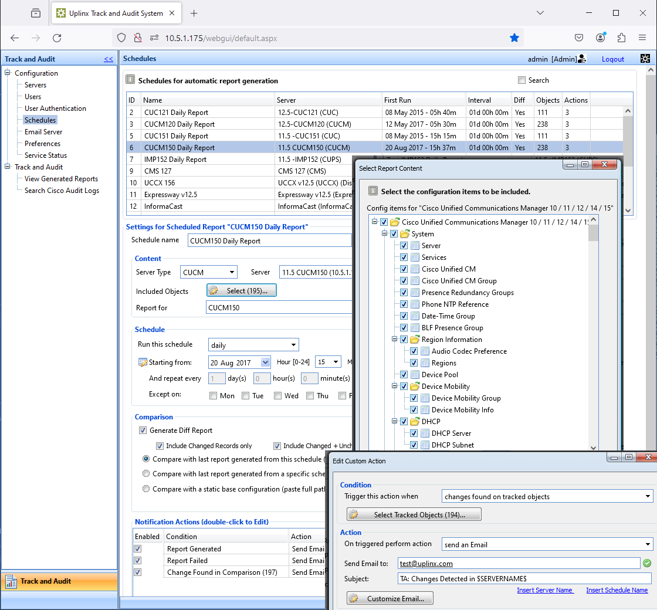The height and width of the screenshot is (610, 657).
Task: Click the Schedules list header icon
Action: pyautogui.click(x=130, y=80)
